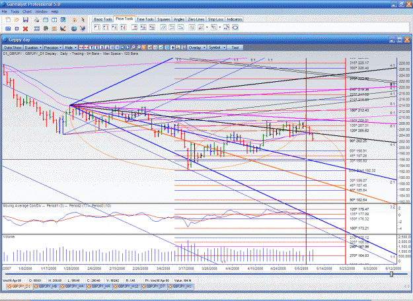Click the New document icon
Image resolution: width=413 pixels, height=301 pixels.
8,20
